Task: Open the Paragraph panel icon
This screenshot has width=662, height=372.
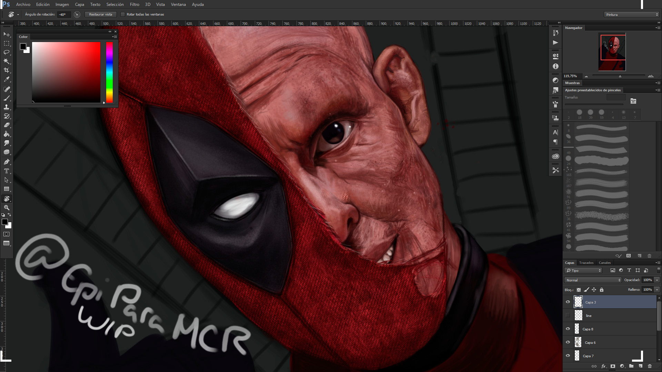Action: [x=555, y=142]
